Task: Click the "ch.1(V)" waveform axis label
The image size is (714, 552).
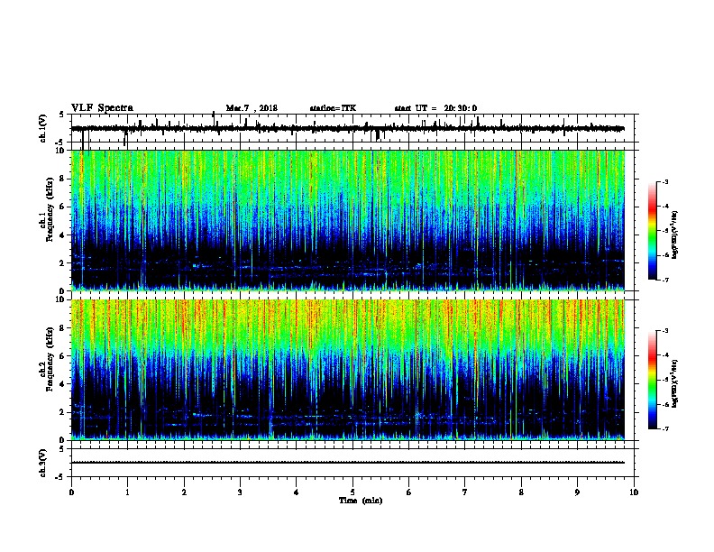Action: click(43, 128)
